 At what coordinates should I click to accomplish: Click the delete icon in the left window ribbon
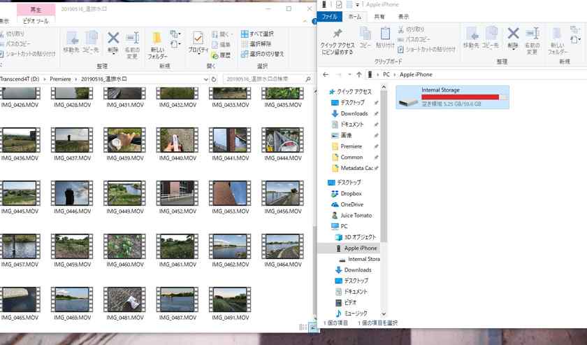pyautogui.click(x=113, y=38)
